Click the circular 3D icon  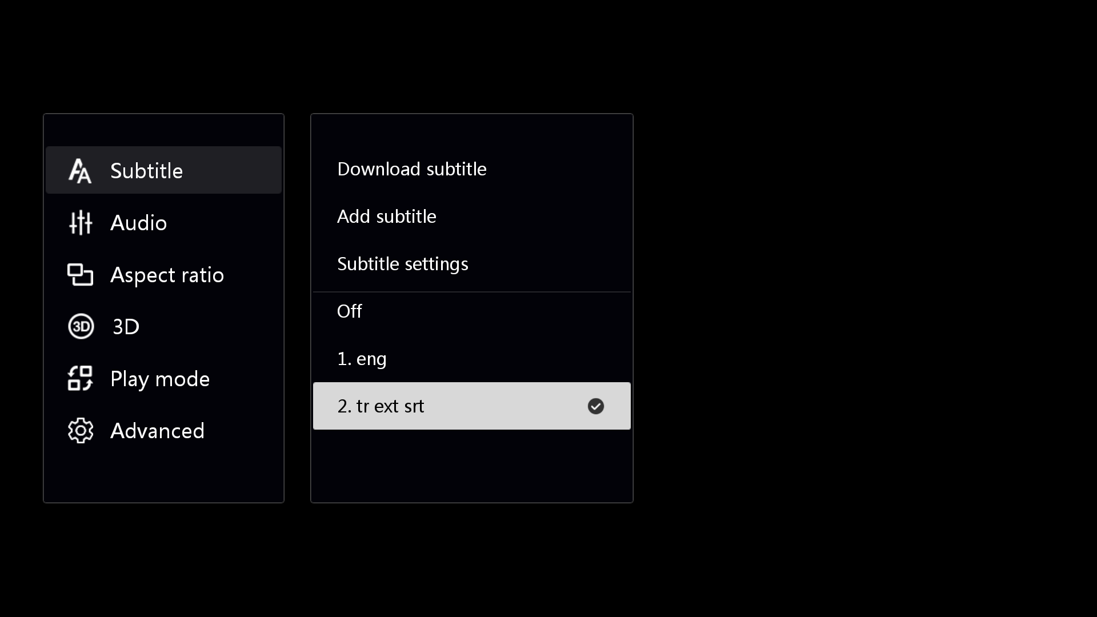(x=81, y=327)
